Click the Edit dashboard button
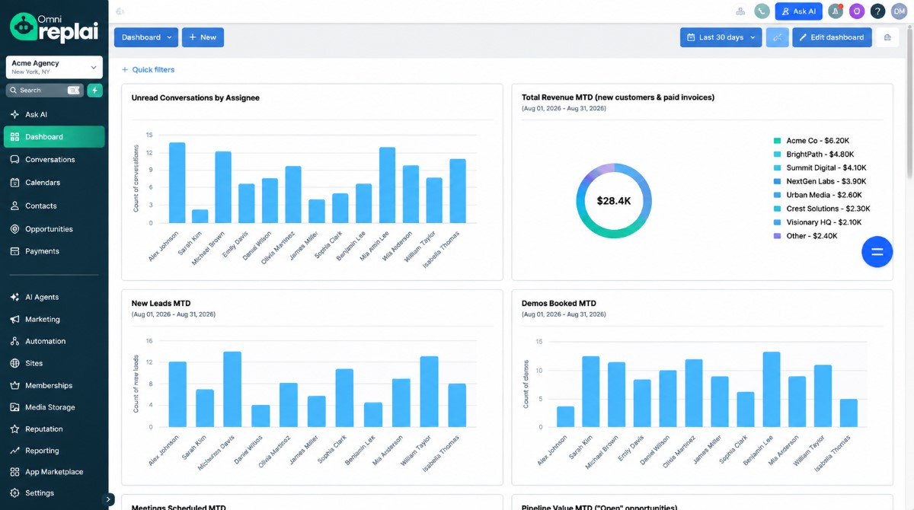Image resolution: width=914 pixels, height=510 pixels. click(832, 37)
